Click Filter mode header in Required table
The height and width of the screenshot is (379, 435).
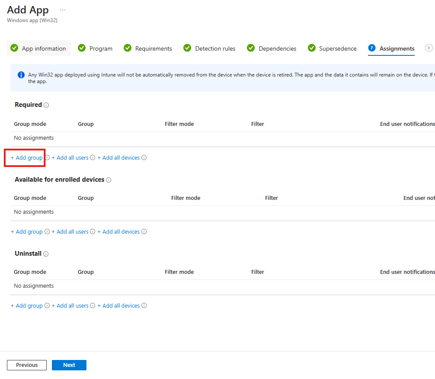[x=179, y=124]
